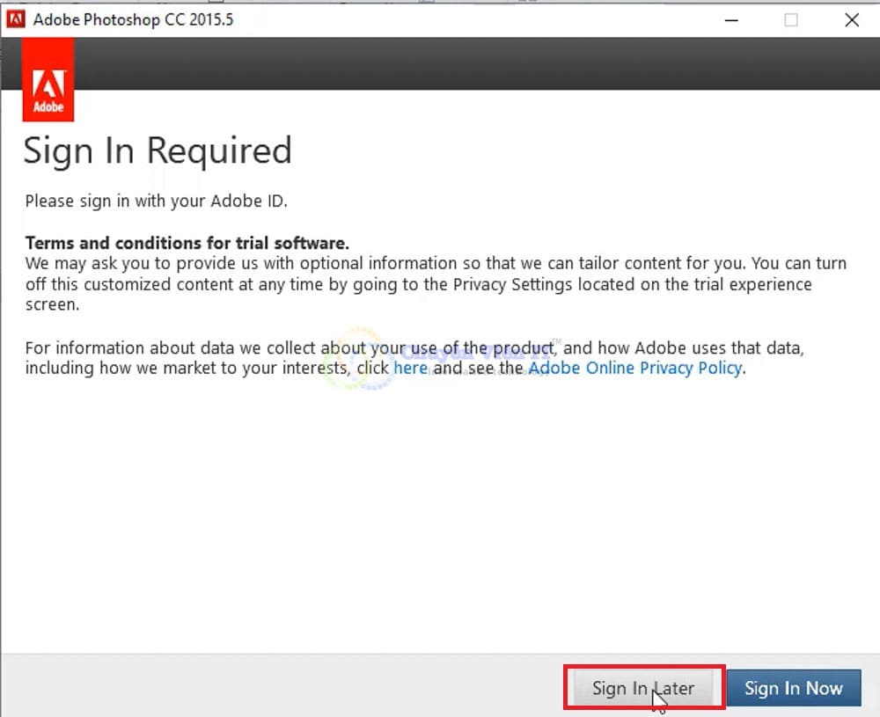Open the Adobe Online Privacy Policy link
This screenshot has height=717, width=880.
tap(635, 368)
